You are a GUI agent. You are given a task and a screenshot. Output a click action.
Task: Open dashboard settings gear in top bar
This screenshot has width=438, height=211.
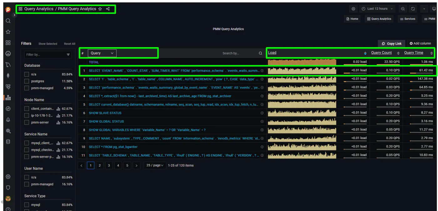coord(354,9)
